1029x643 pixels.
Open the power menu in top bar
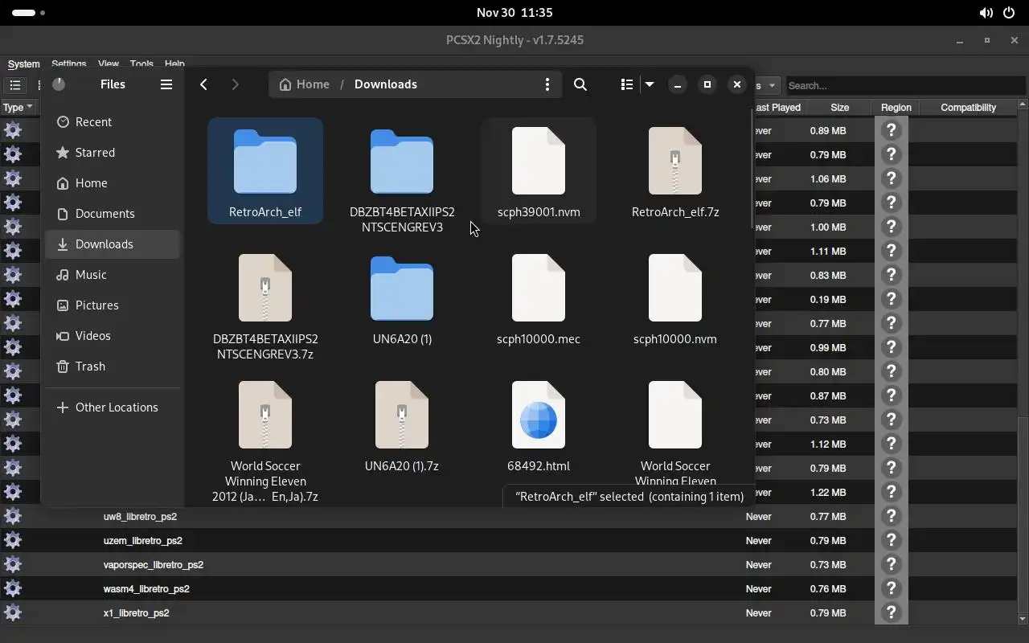point(1010,13)
